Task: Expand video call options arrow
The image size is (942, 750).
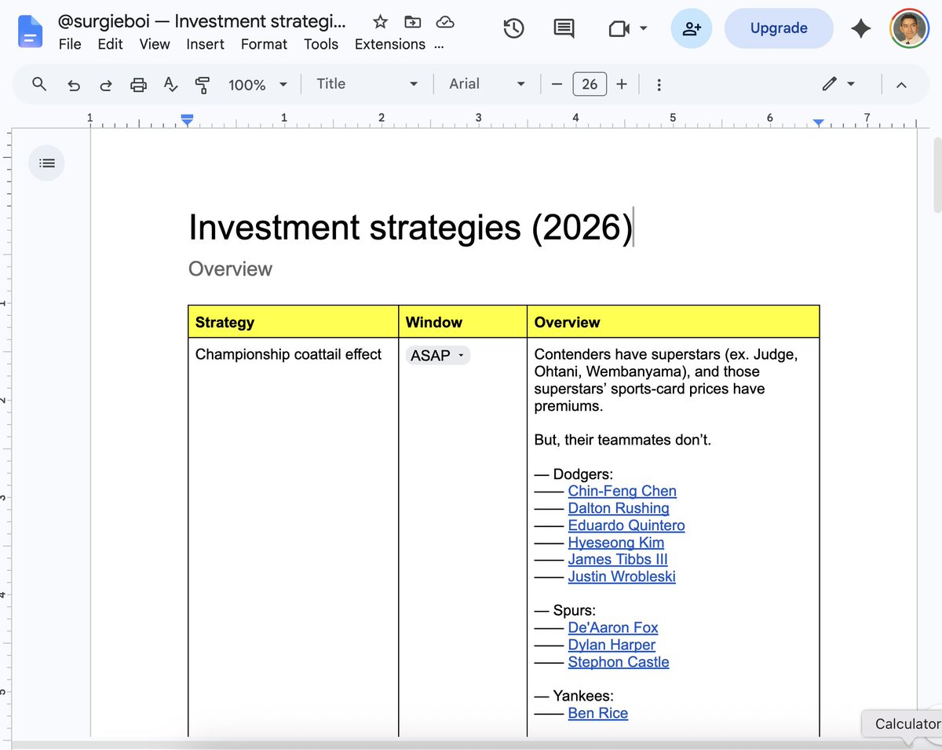Action: pos(644,29)
